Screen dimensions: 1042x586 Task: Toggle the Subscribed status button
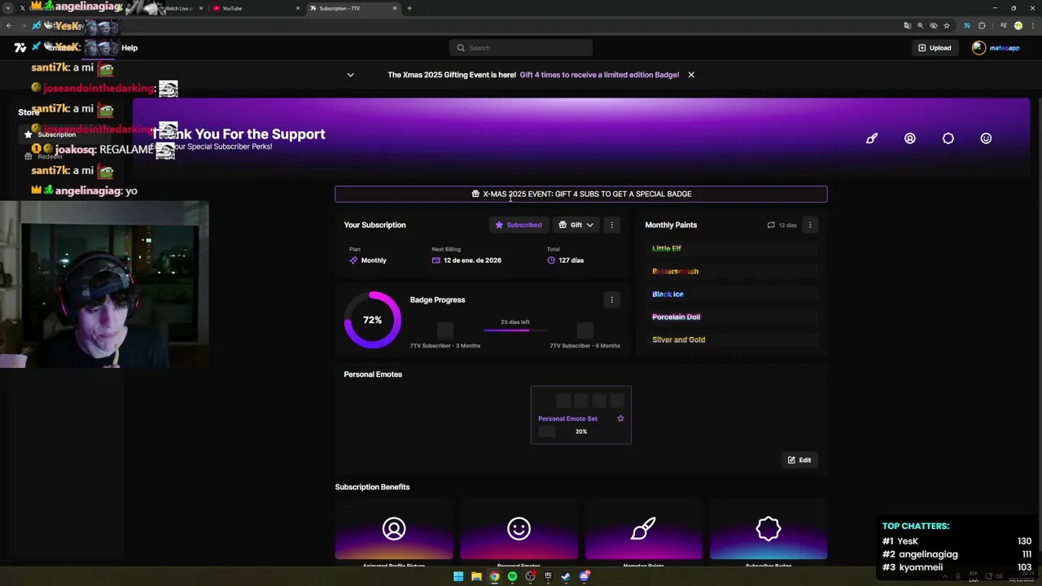pyautogui.click(x=518, y=225)
